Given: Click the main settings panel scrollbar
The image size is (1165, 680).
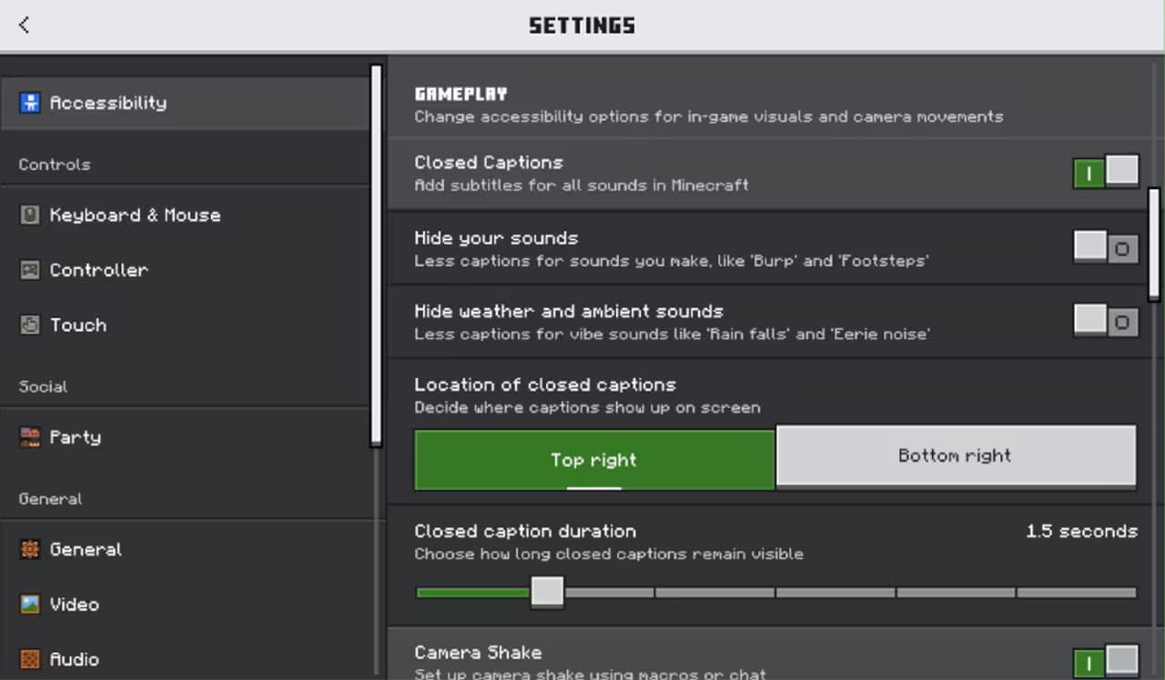Looking at the screenshot, I should 1154,244.
